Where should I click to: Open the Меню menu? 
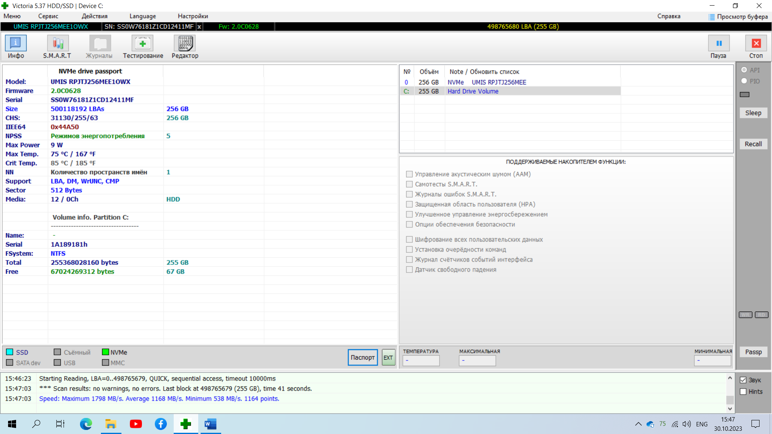point(12,16)
